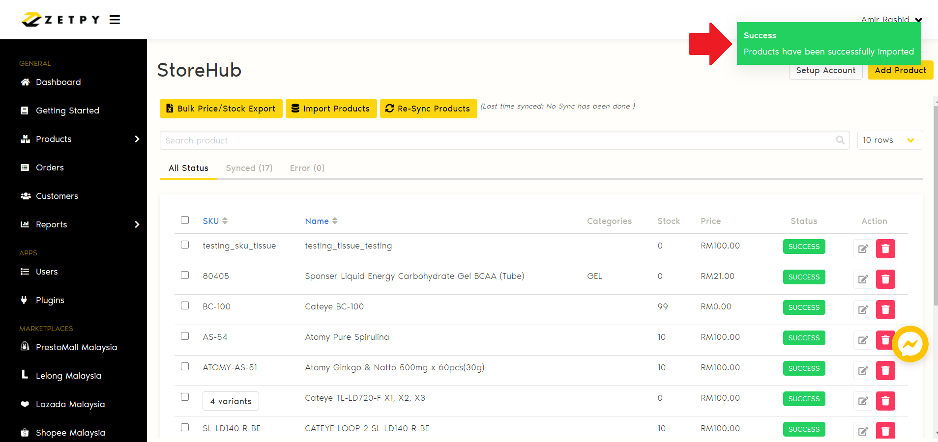Expand the Products sidebar submenu
938x442 pixels.
tap(80, 139)
